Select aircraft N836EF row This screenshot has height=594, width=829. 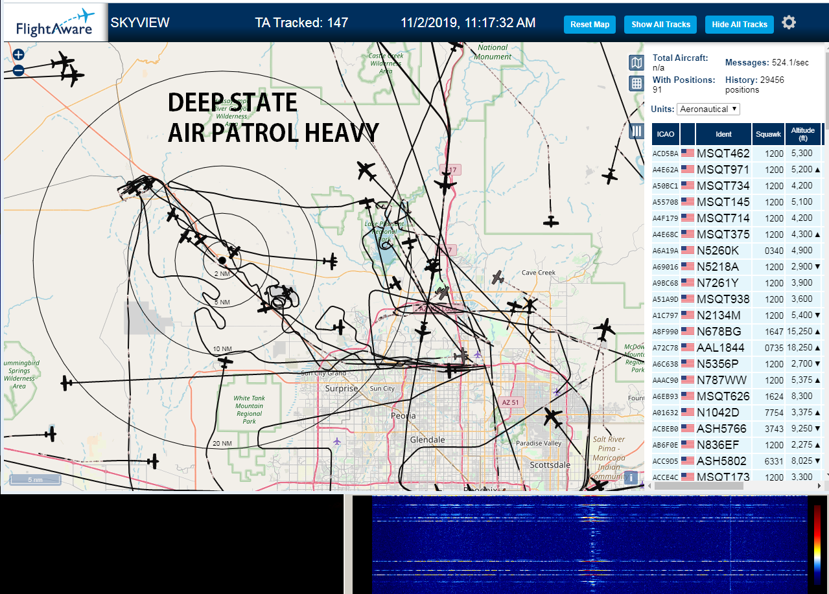737,445
